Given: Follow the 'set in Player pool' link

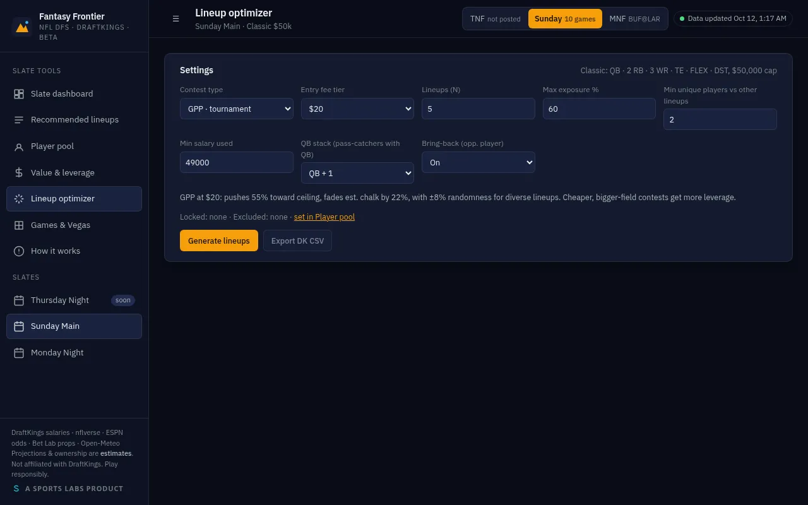Looking at the screenshot, I should (324, 217).
